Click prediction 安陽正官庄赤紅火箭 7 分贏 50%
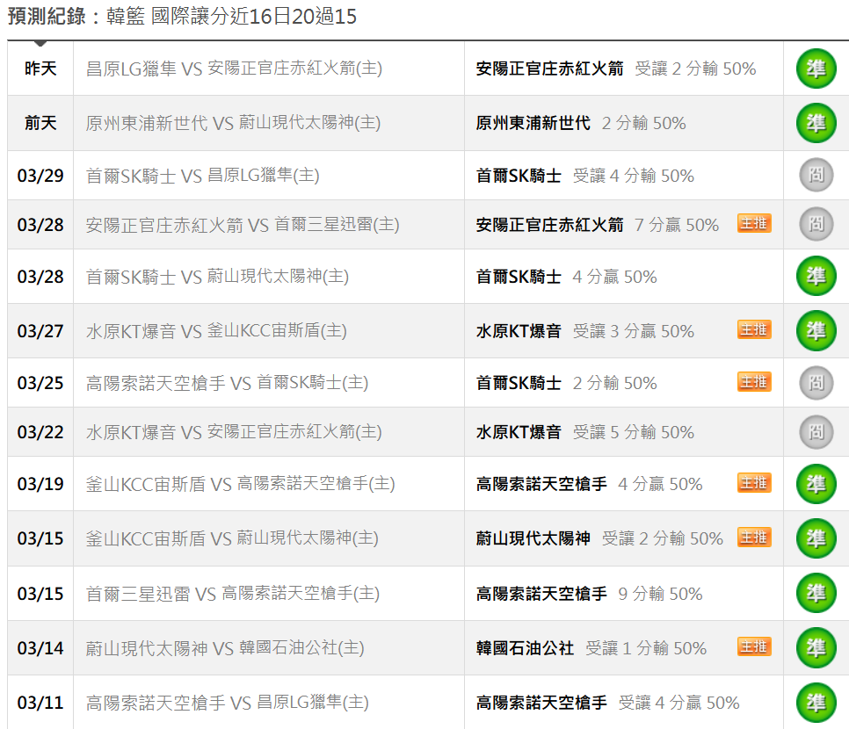The image size is (849, 729). (598, 225)
